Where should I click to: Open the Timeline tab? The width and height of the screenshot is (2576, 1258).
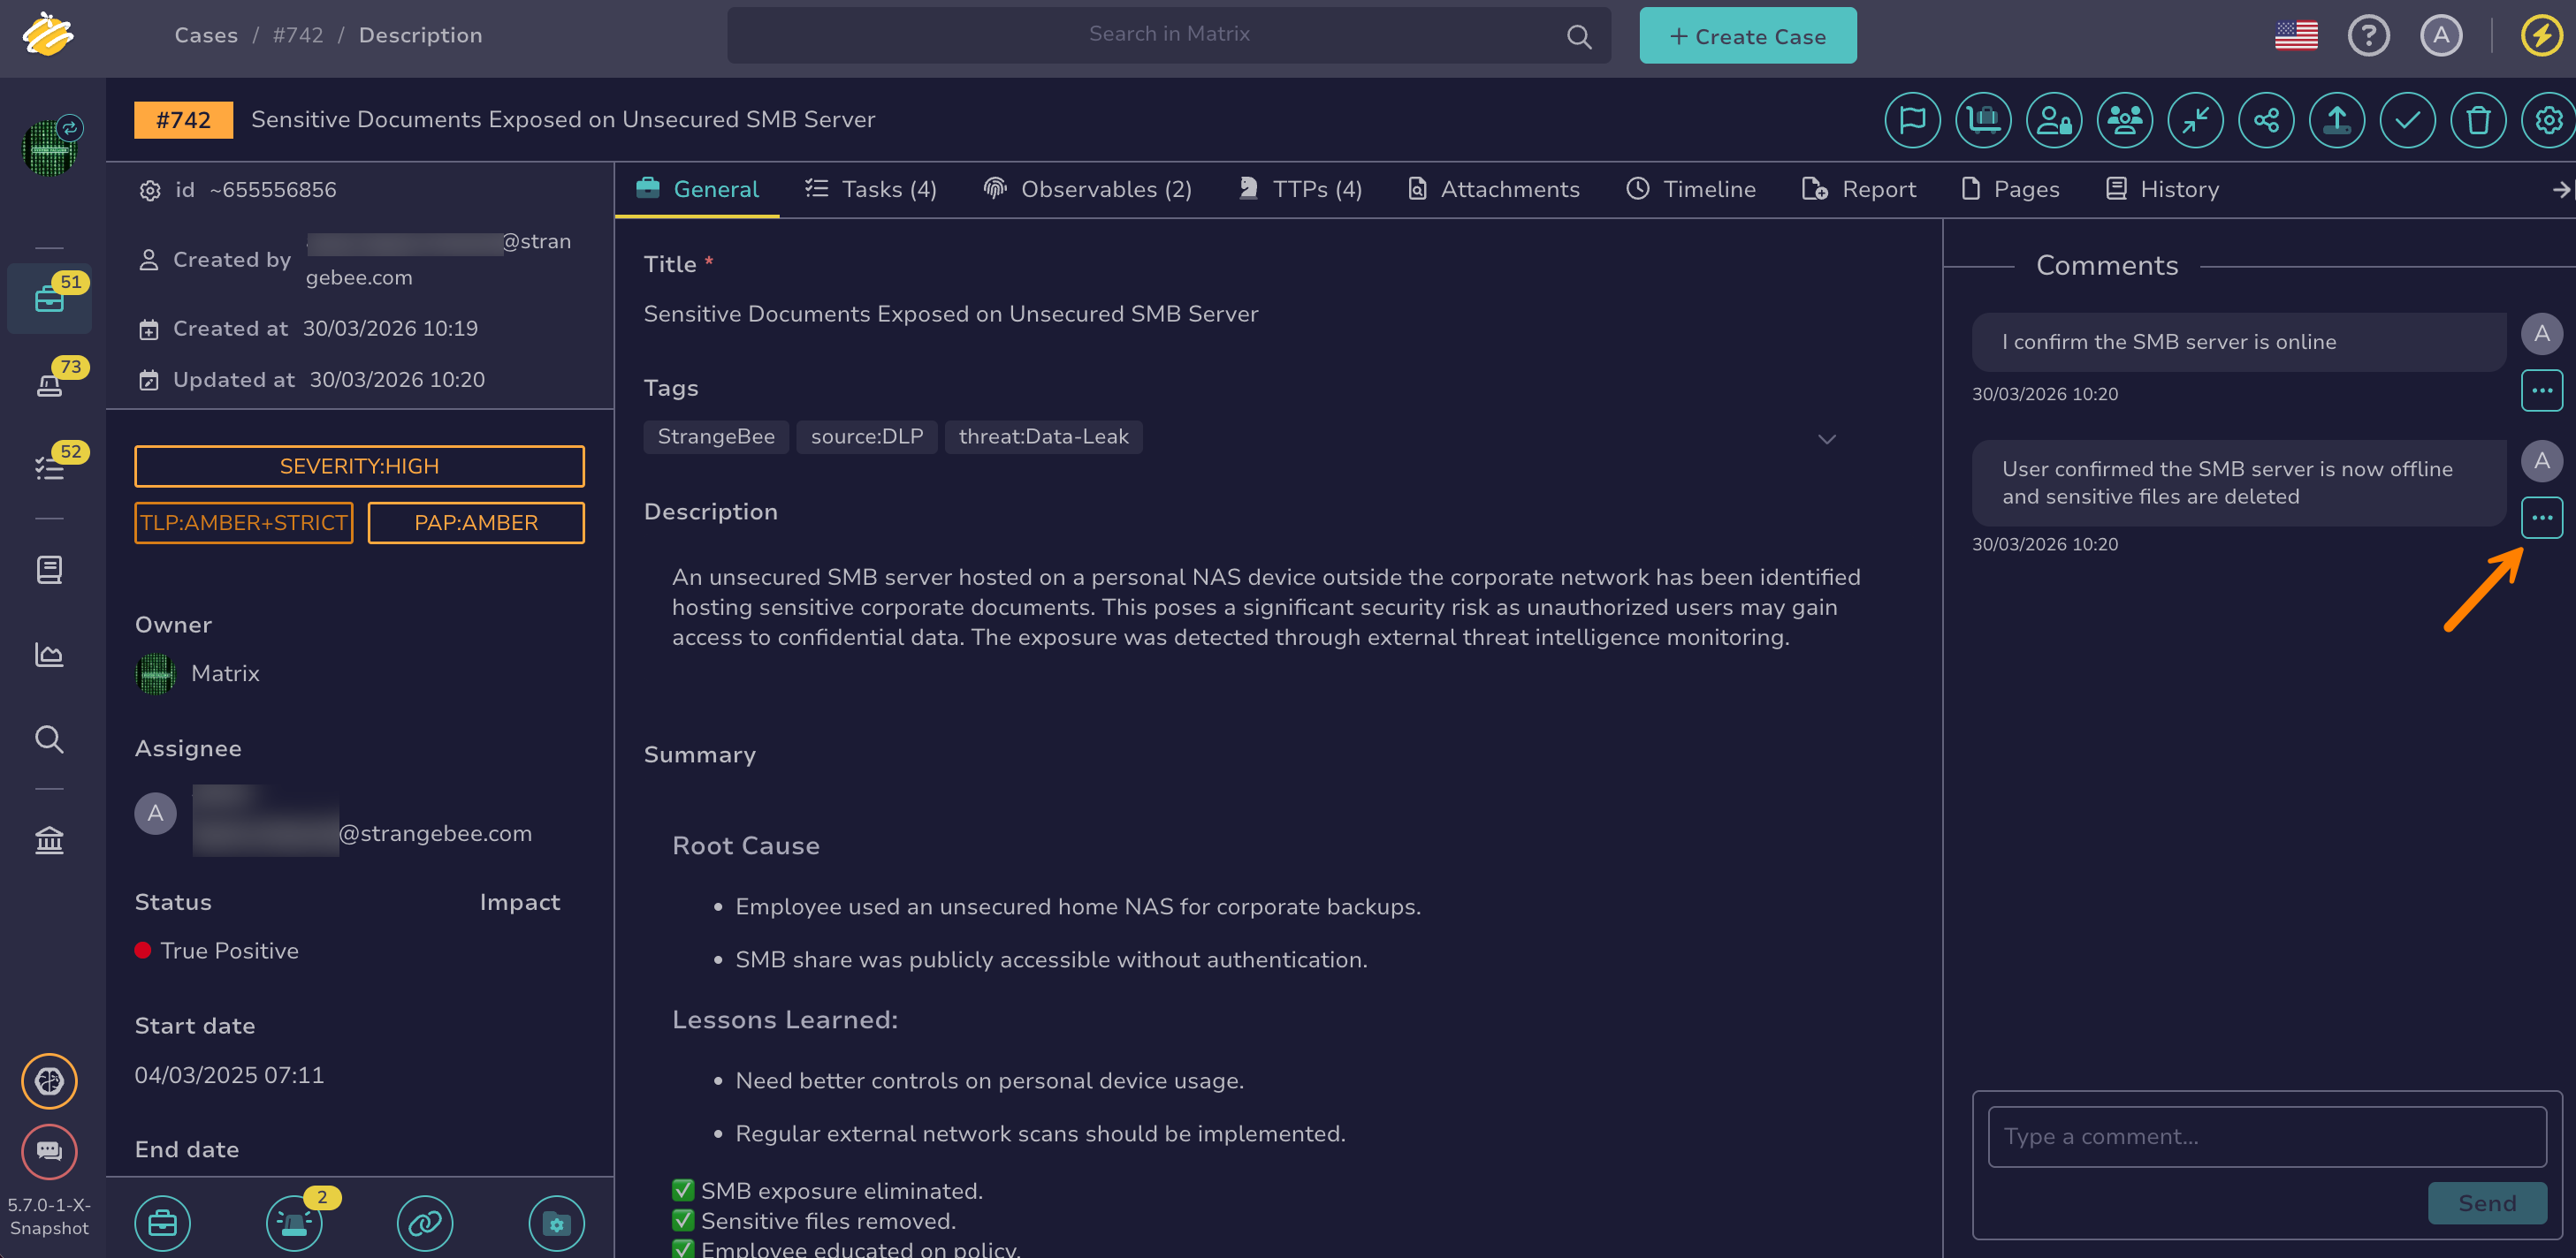point(1691,189)
